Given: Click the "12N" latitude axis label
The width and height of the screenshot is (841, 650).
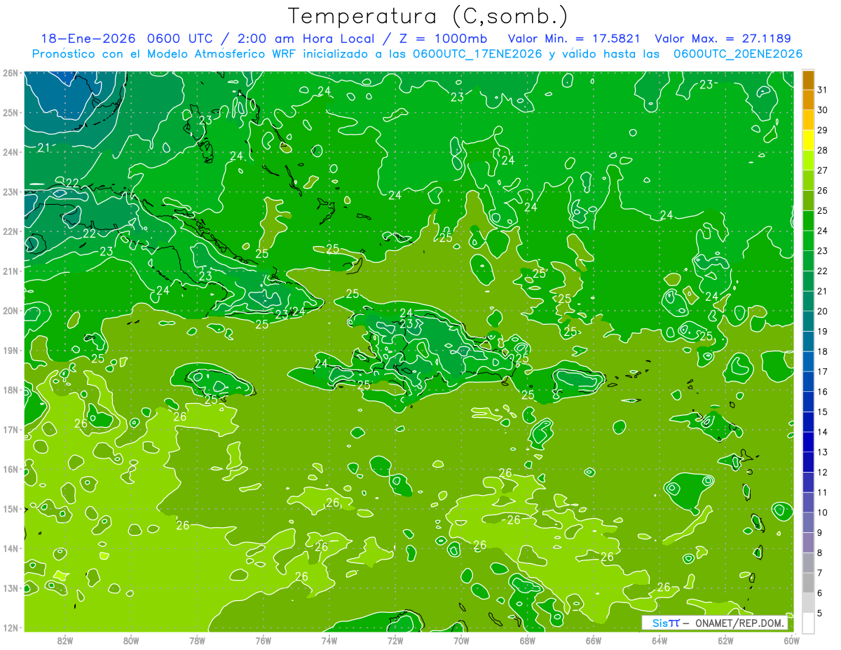Looking at the screenshot, I should [11, 628].
